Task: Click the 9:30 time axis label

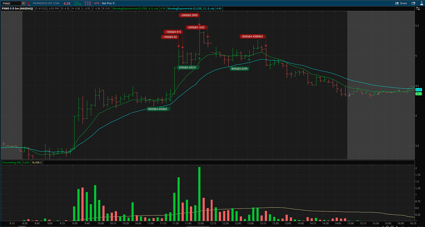Action: pos(75,223)
